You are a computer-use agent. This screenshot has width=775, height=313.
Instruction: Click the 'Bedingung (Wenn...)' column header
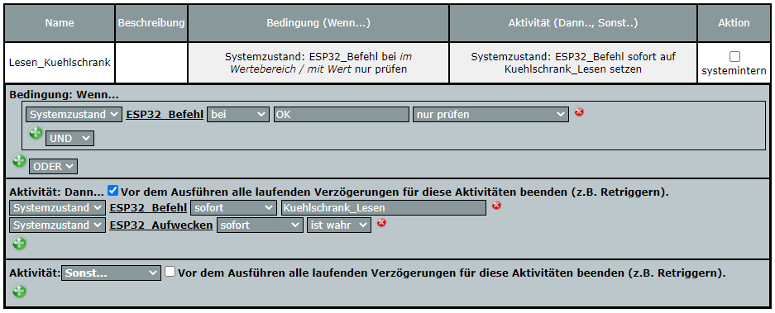[x=318, y=22]
